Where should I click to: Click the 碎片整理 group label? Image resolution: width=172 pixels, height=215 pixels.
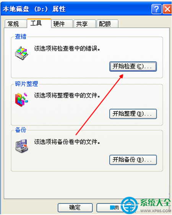coord(26,84)
